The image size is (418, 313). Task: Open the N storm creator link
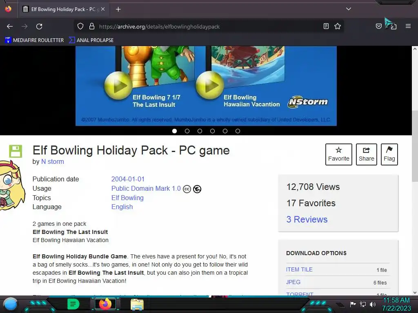point(53,161)
